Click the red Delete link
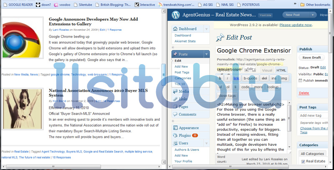The width and height of the screenshot is (334, 170). point(304,93)
